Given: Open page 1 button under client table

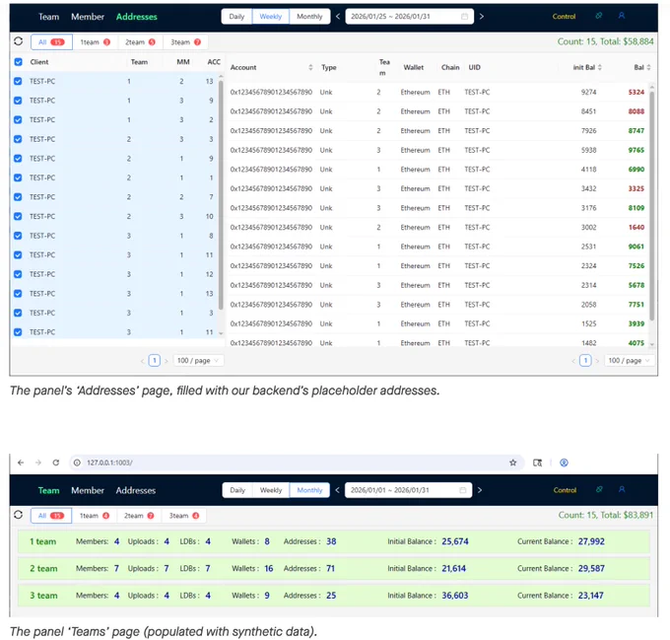Looking at the screenshot, I should click(155, 360).
